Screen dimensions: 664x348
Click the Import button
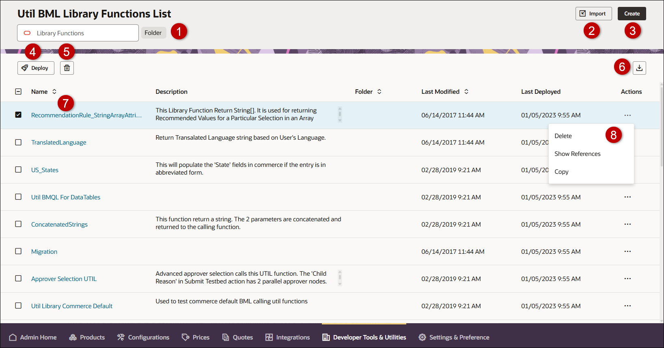(593, 13)
